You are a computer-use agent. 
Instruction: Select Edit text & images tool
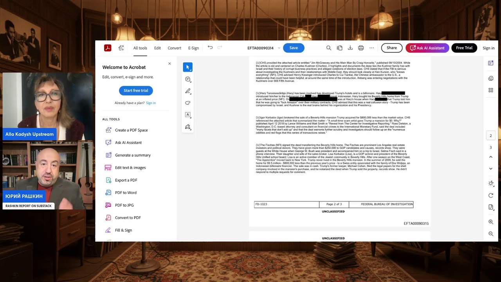[130, 168]
